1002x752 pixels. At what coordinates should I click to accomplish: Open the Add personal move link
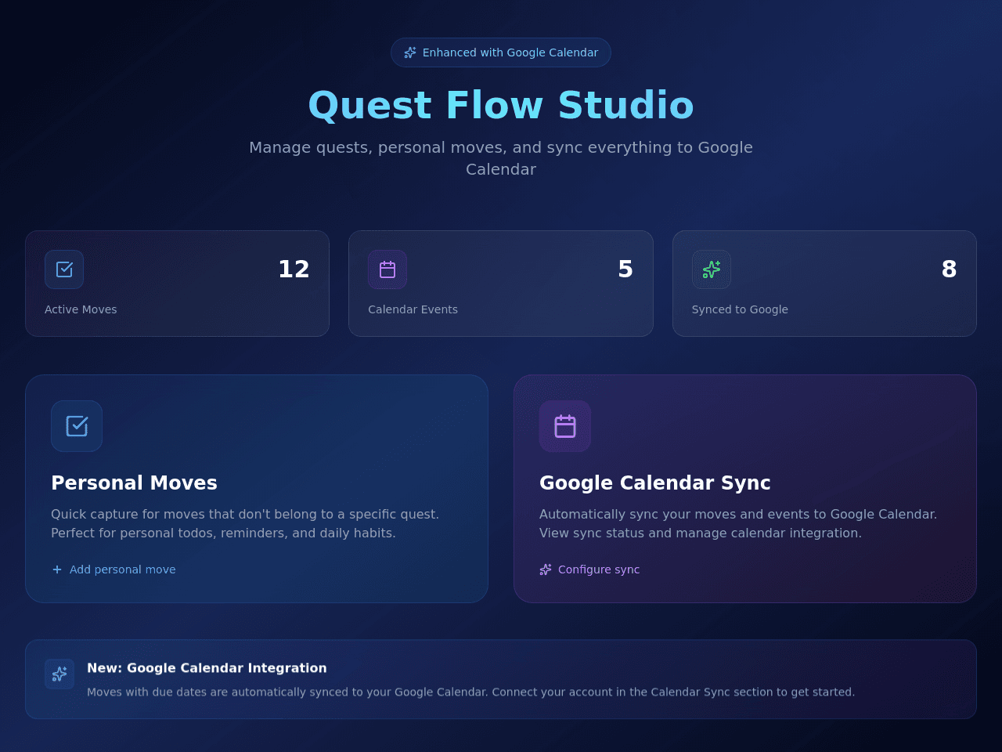[x=114, y=569]
